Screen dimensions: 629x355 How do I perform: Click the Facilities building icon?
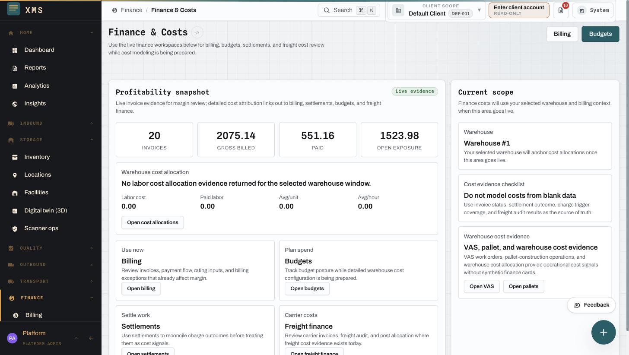(15, 193)
